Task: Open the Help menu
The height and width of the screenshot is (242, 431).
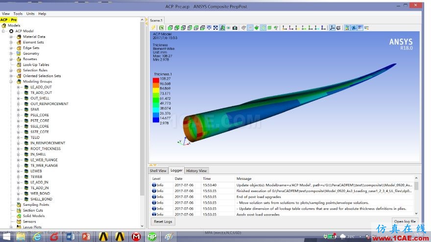Action: click(x=42, y=14)
